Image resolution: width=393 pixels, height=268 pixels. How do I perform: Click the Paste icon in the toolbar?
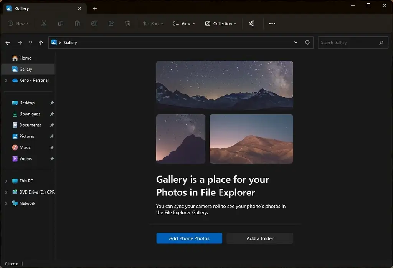click(77, 23)
